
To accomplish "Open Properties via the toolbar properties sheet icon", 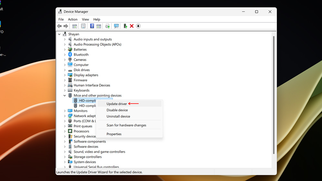I will click(83, 26).
